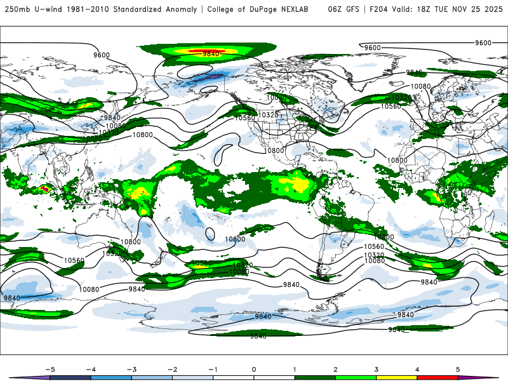508x381 pixels.
Task: Pick the red color bar segment
Action: click(x=437, y=378)
